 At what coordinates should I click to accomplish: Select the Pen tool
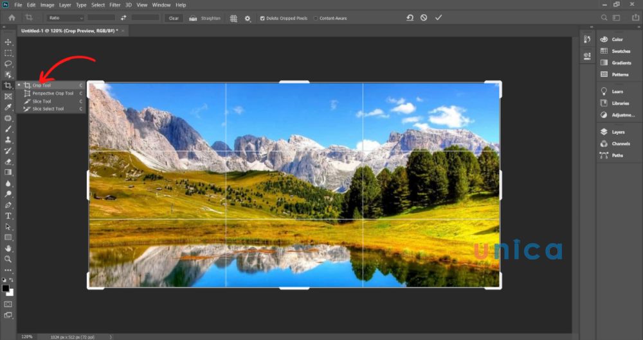8,205
